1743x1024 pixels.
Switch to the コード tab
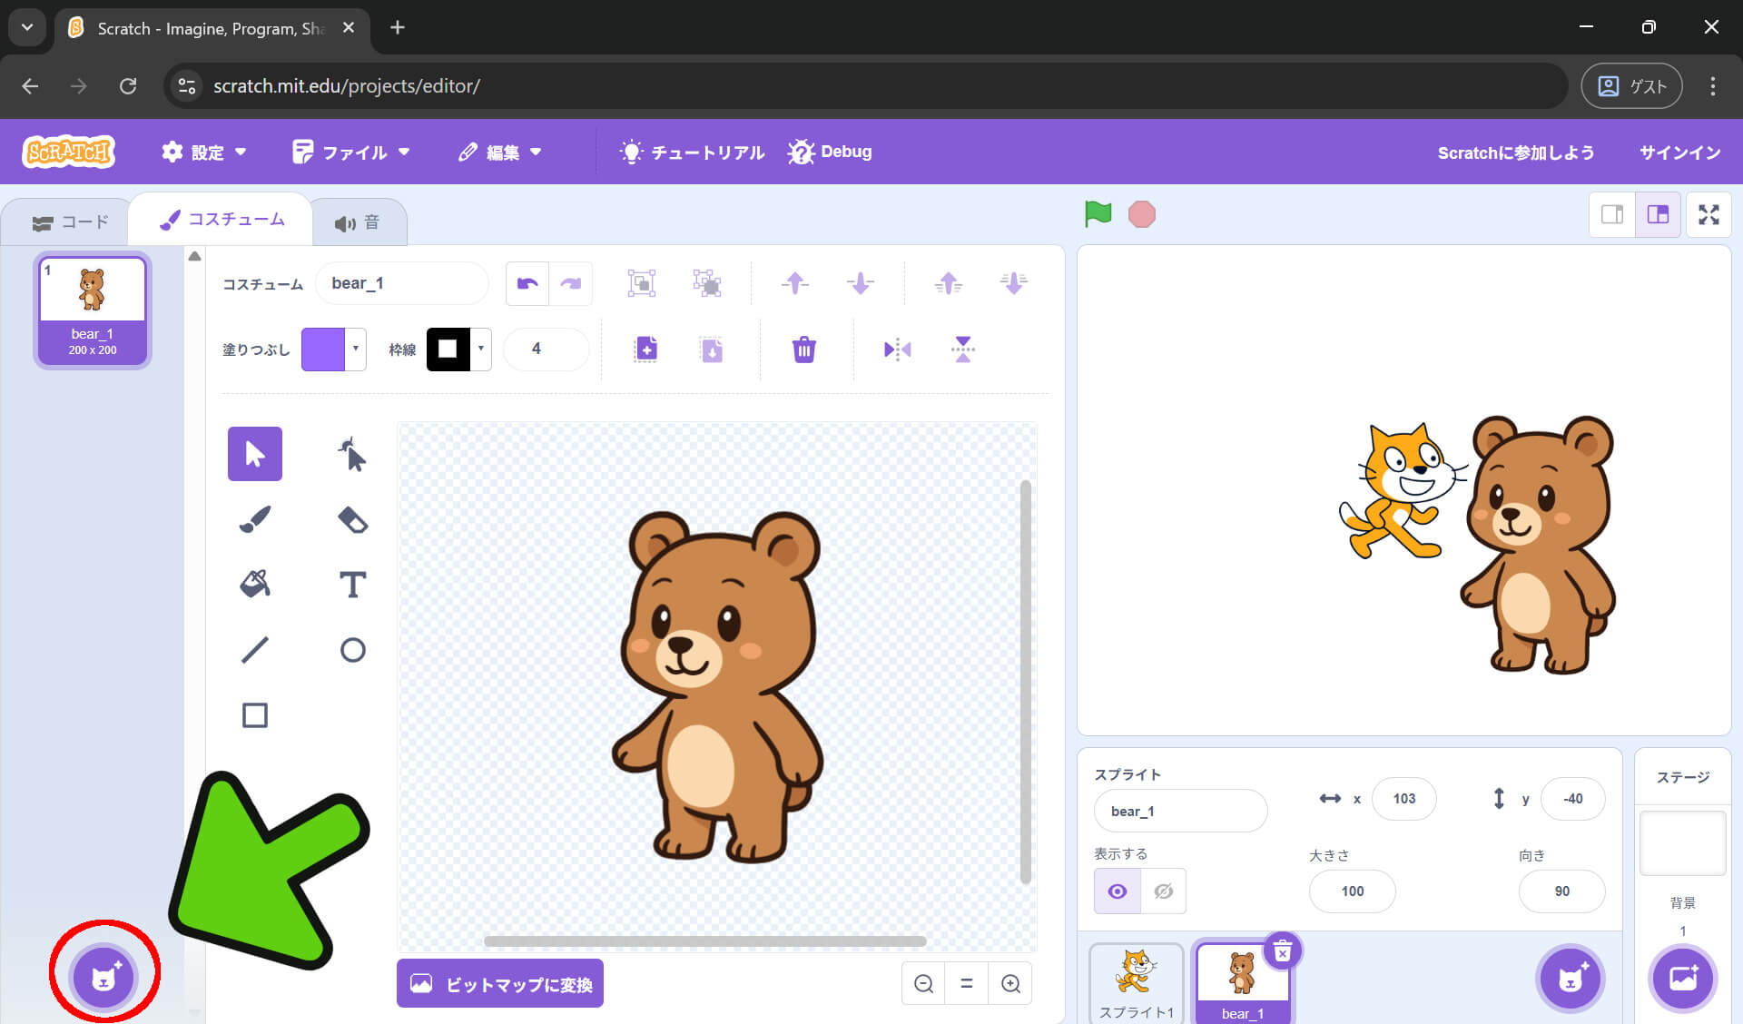pos(71,222)
